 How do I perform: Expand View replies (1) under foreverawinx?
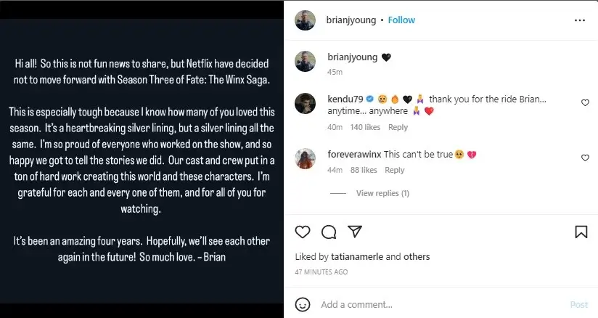tap(382, 193)
